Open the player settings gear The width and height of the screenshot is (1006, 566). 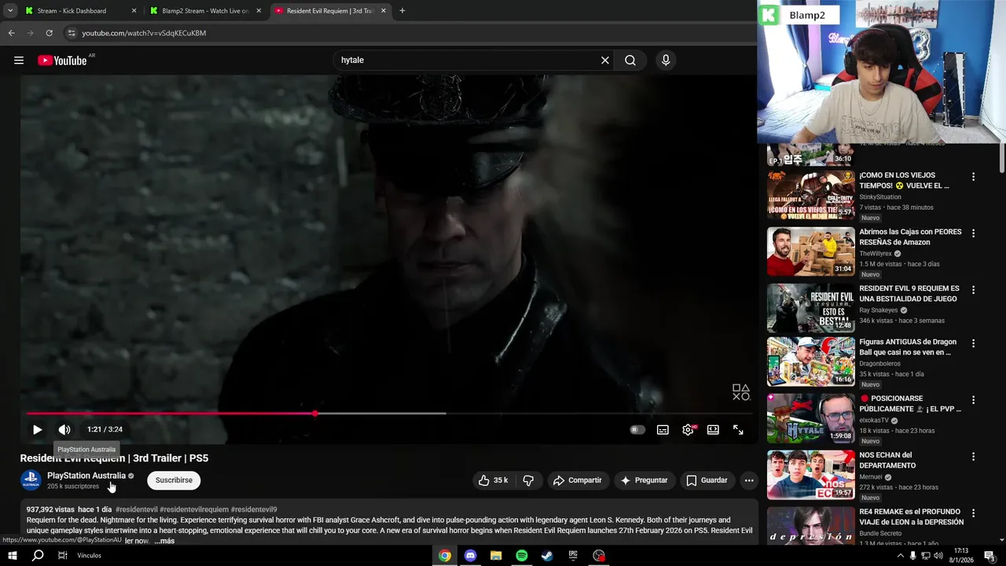click(688, 429)
